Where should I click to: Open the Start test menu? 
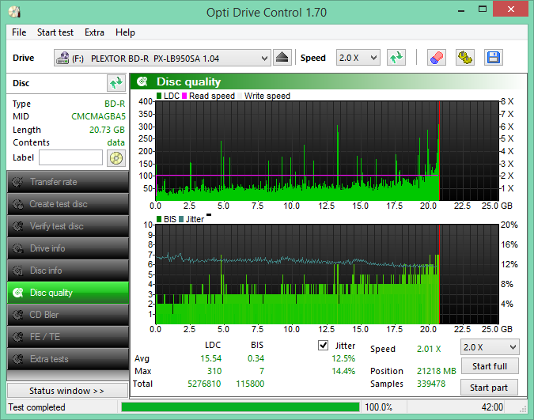[55, 32]
